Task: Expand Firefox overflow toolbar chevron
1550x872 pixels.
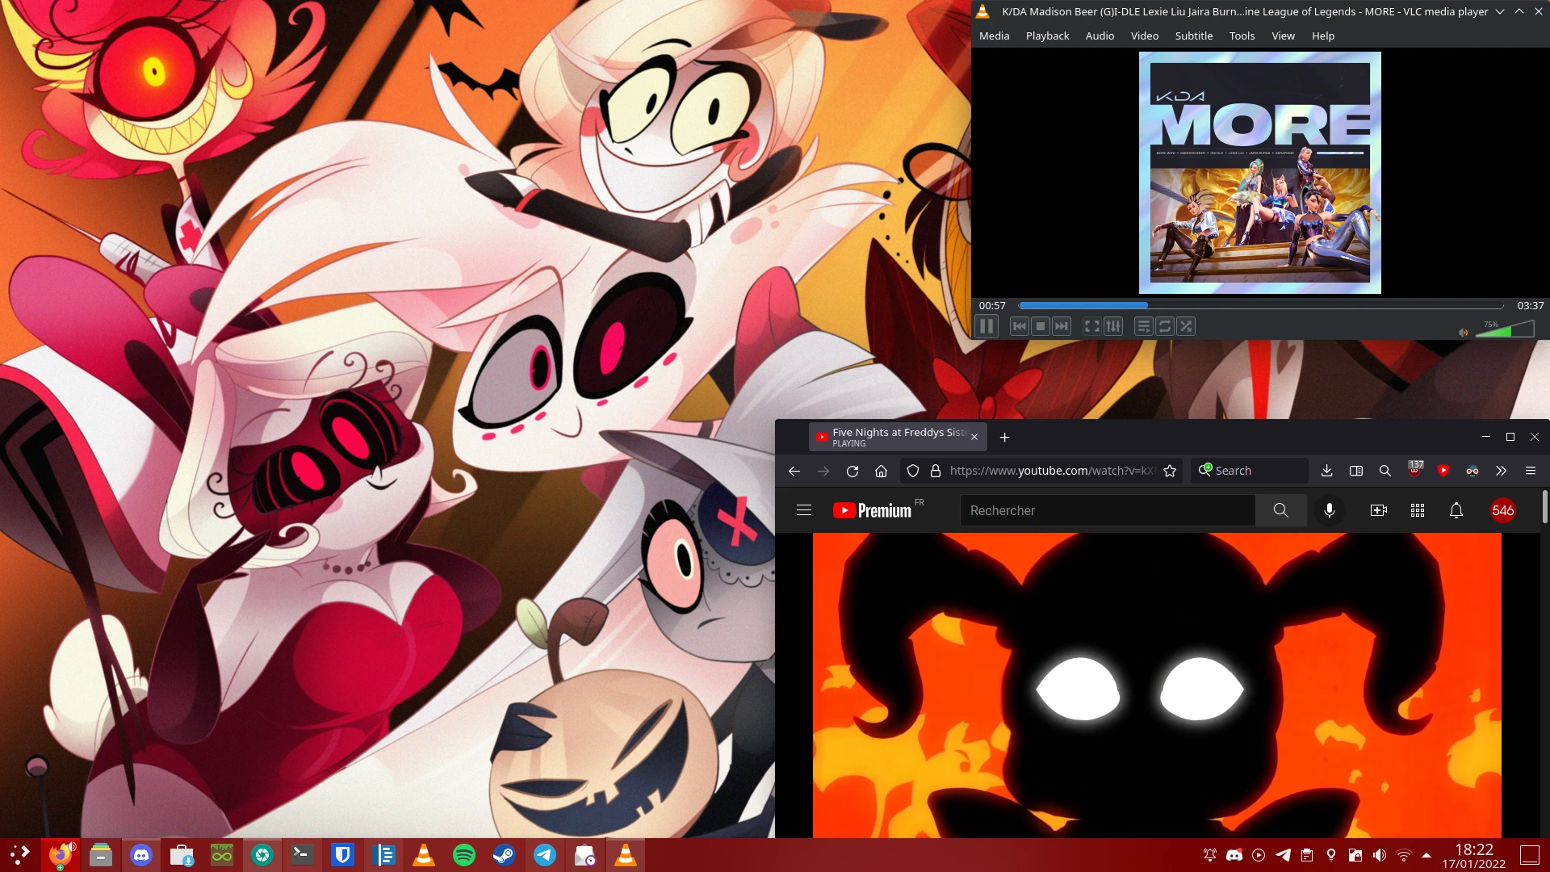Action: (1501, 471)
